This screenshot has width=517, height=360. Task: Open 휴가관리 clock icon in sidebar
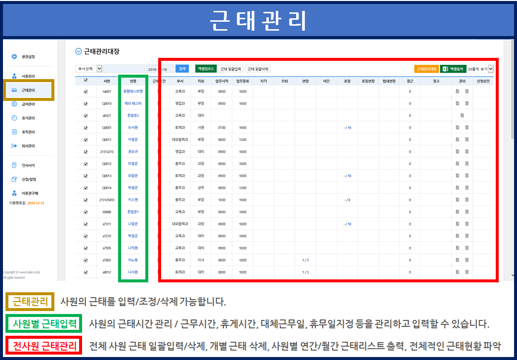[14, 118]
